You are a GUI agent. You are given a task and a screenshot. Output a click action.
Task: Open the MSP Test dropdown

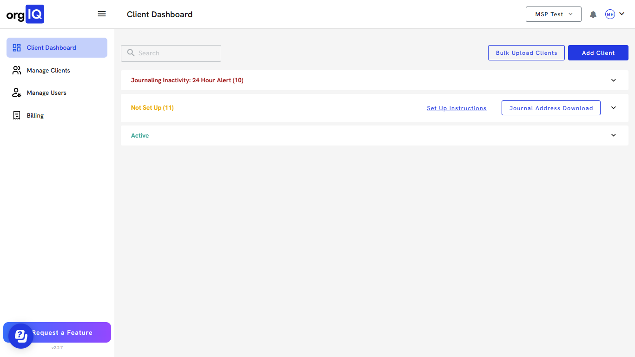pos(553,14)
